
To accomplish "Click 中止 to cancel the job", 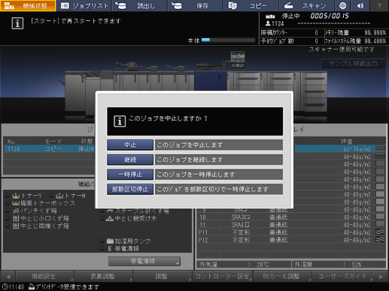I will coord(130,145).
